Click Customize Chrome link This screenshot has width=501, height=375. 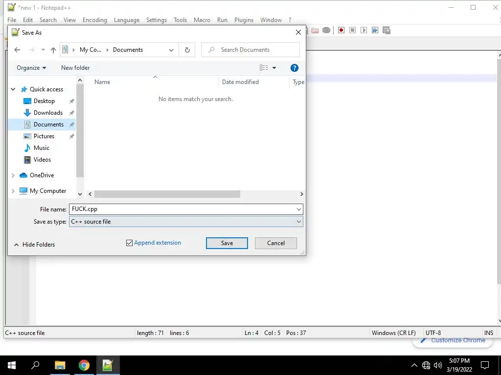tap(453, 340)
